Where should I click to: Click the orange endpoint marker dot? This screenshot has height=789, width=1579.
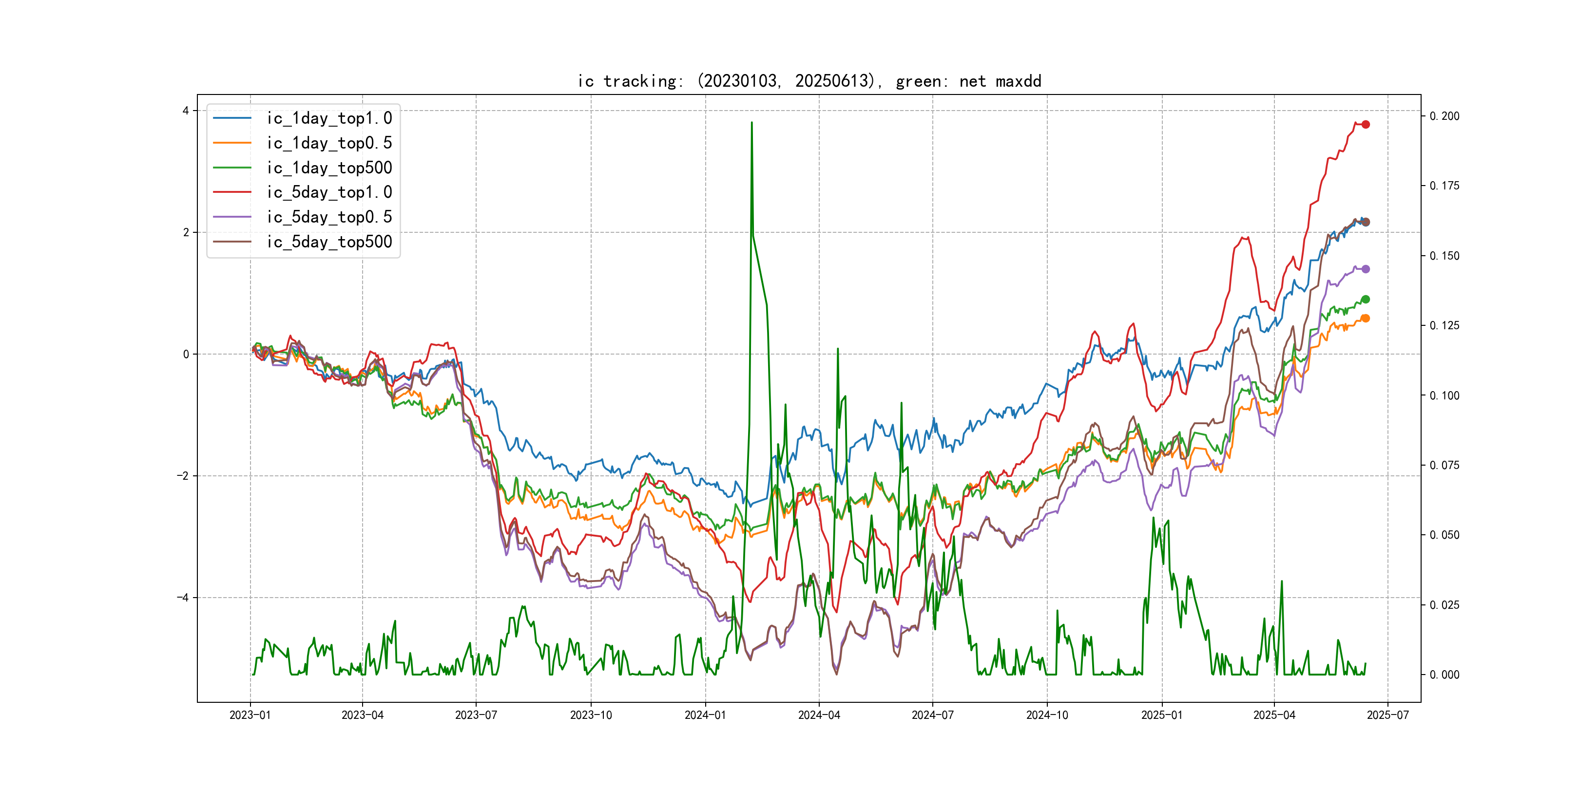pos(1365,319)
